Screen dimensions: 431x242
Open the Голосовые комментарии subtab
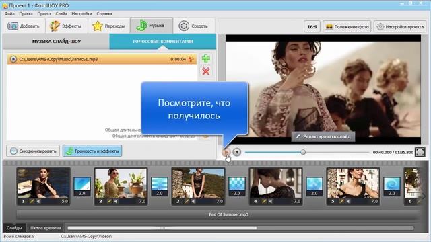(163, 42)
